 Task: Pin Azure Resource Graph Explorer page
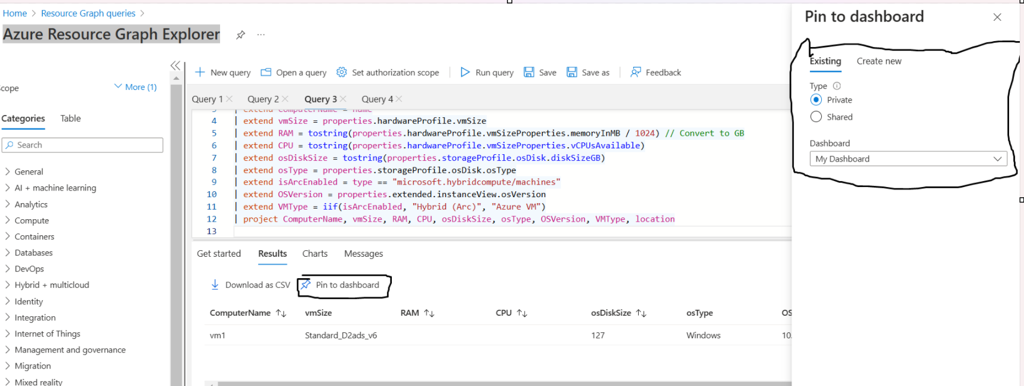click(x=240, y=35)
